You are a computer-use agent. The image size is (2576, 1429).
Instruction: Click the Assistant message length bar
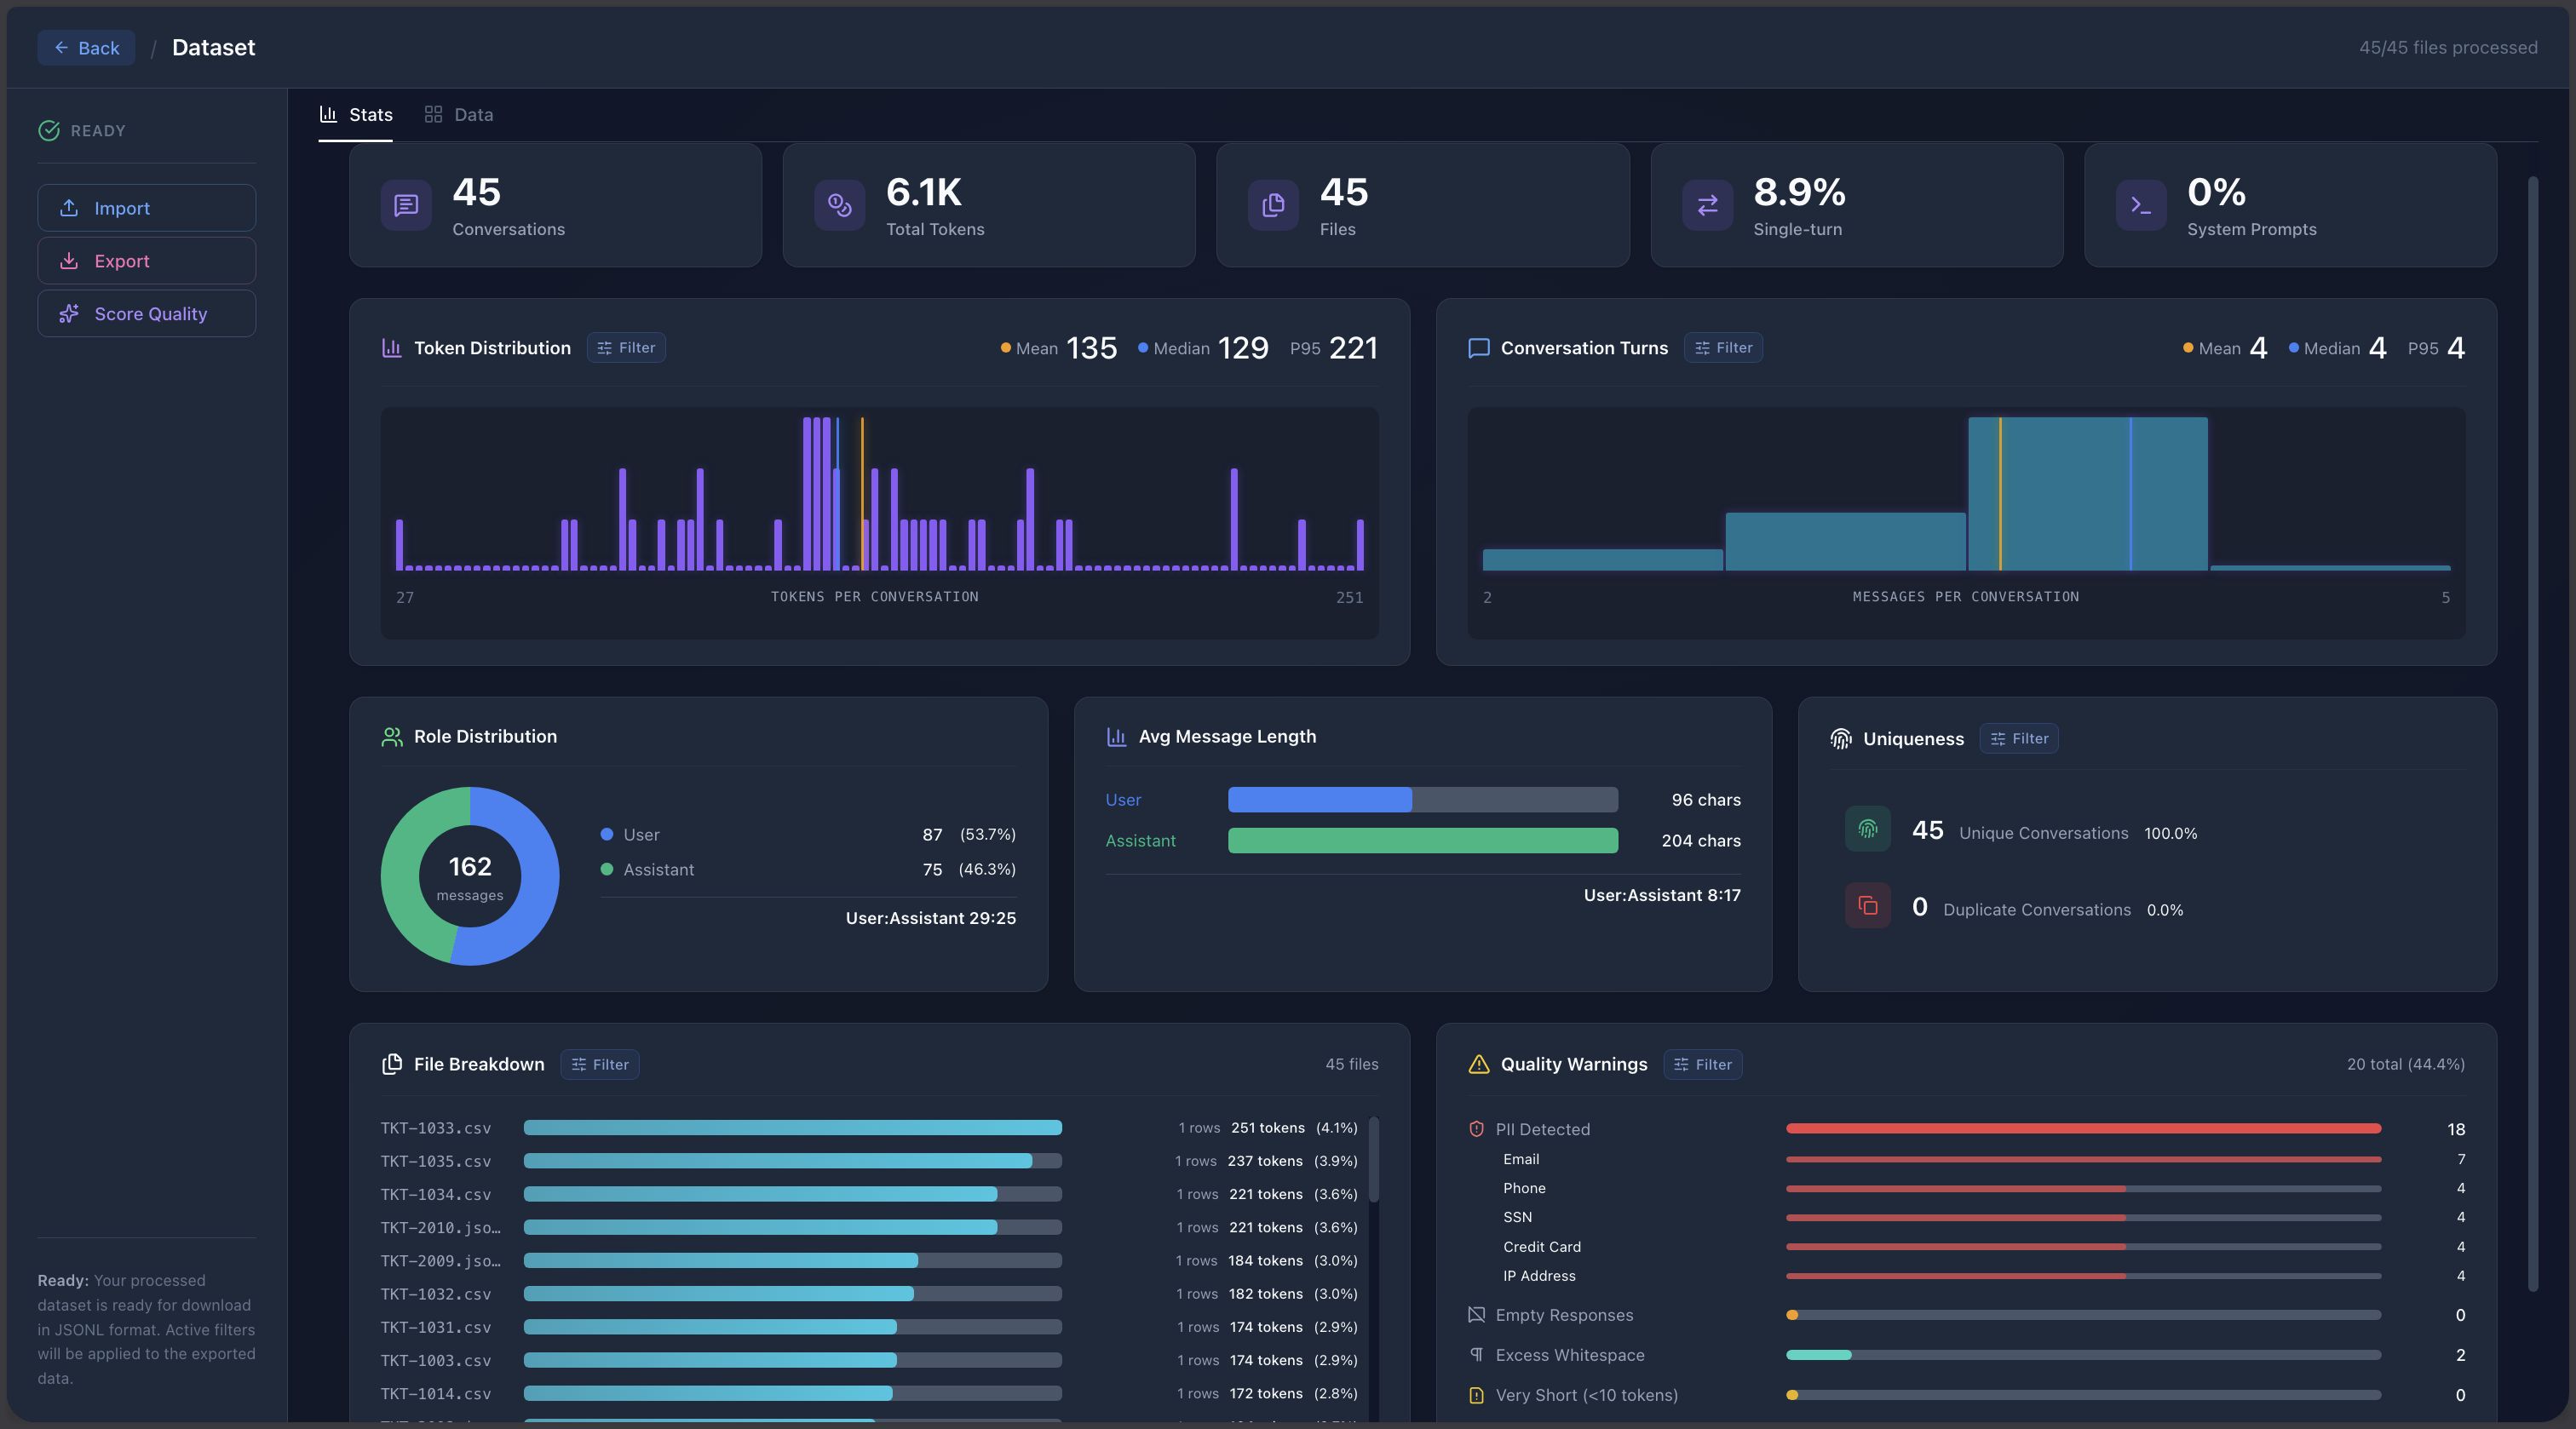pyautogui.click(x=1422, y=841)
